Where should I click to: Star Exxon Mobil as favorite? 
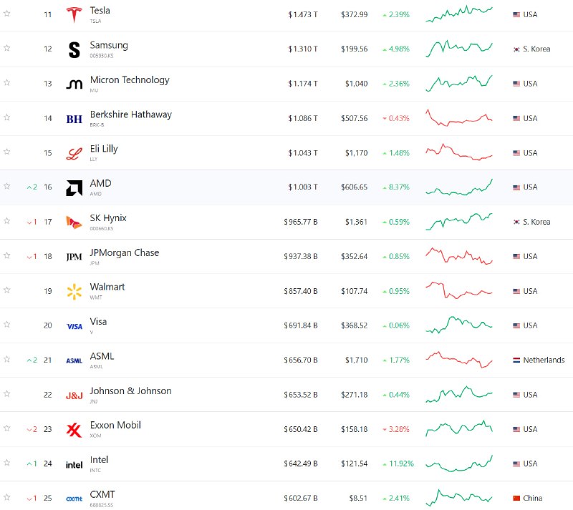[x=6, y=428]
